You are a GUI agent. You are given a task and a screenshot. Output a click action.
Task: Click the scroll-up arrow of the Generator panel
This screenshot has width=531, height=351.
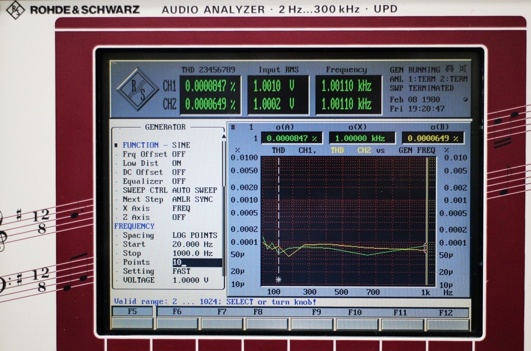(x=223, y=136)
